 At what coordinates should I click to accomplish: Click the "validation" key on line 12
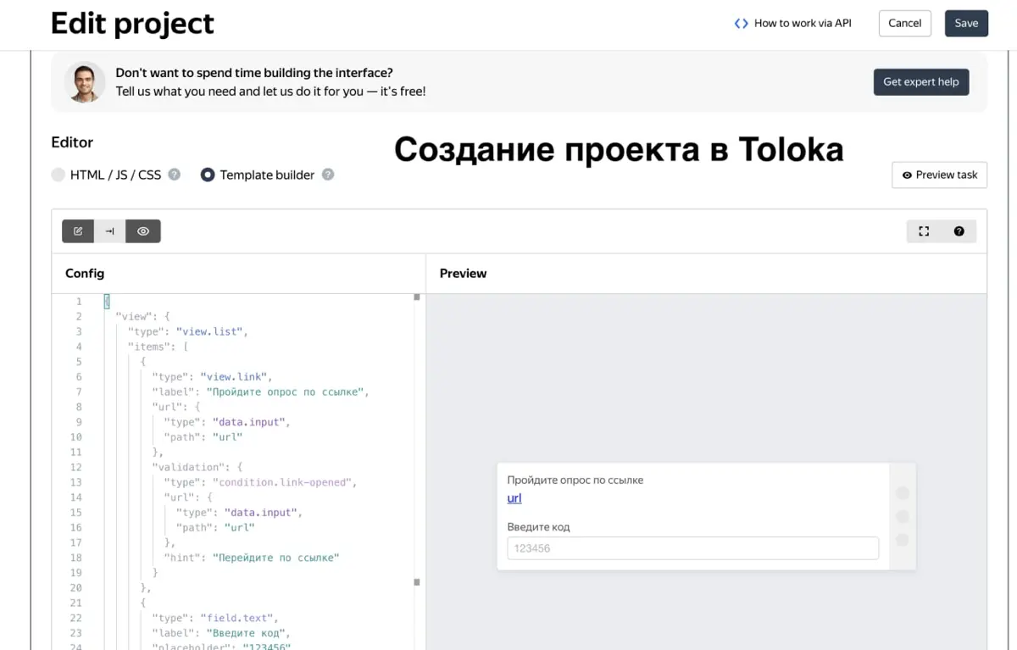188,467
